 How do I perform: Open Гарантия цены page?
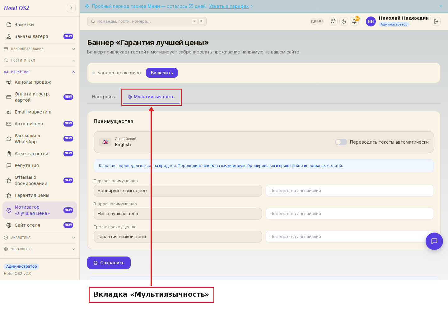click(x=40, y=195)
